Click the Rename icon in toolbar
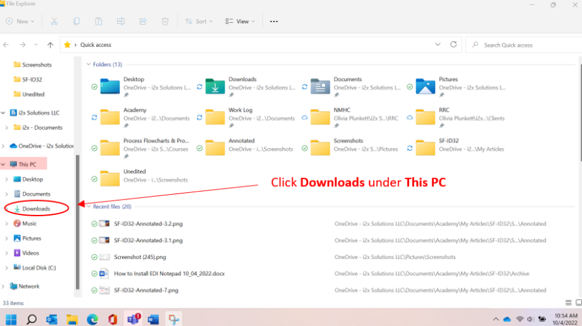582x326 pixels. click(x=121, y=21)
